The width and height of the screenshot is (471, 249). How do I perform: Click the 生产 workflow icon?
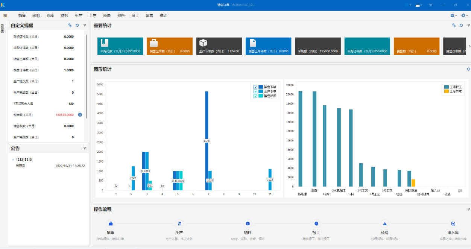coord(179,223)
